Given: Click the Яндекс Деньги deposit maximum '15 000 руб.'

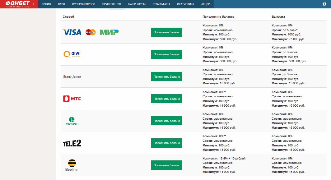Looking at the screenshot, I should coord(228,83).
